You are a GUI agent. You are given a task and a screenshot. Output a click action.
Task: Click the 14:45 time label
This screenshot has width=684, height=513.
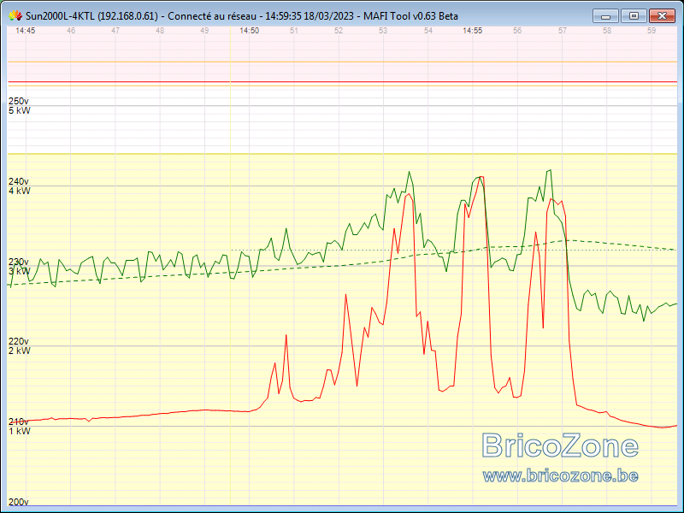pos(26,31)
